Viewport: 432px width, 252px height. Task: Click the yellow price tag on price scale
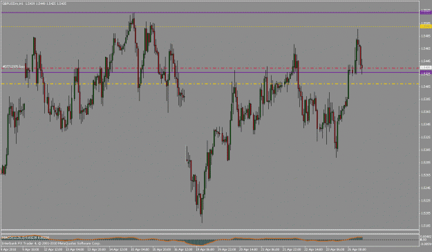point(426,26)
